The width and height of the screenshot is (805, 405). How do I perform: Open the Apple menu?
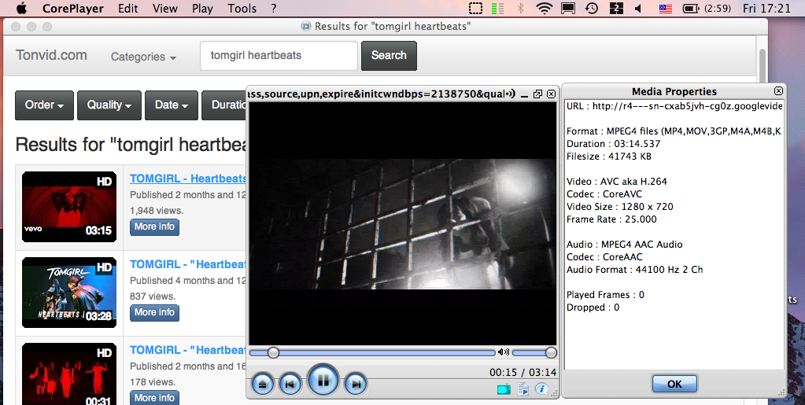[21, 8]
